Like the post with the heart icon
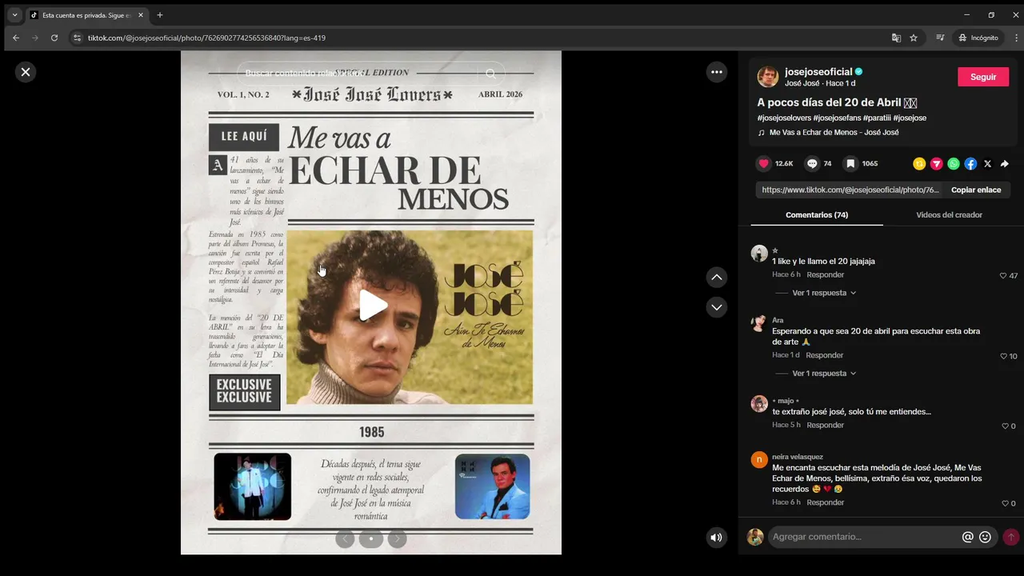Screen dimensions: 1024x576 (x=763, y=163)
